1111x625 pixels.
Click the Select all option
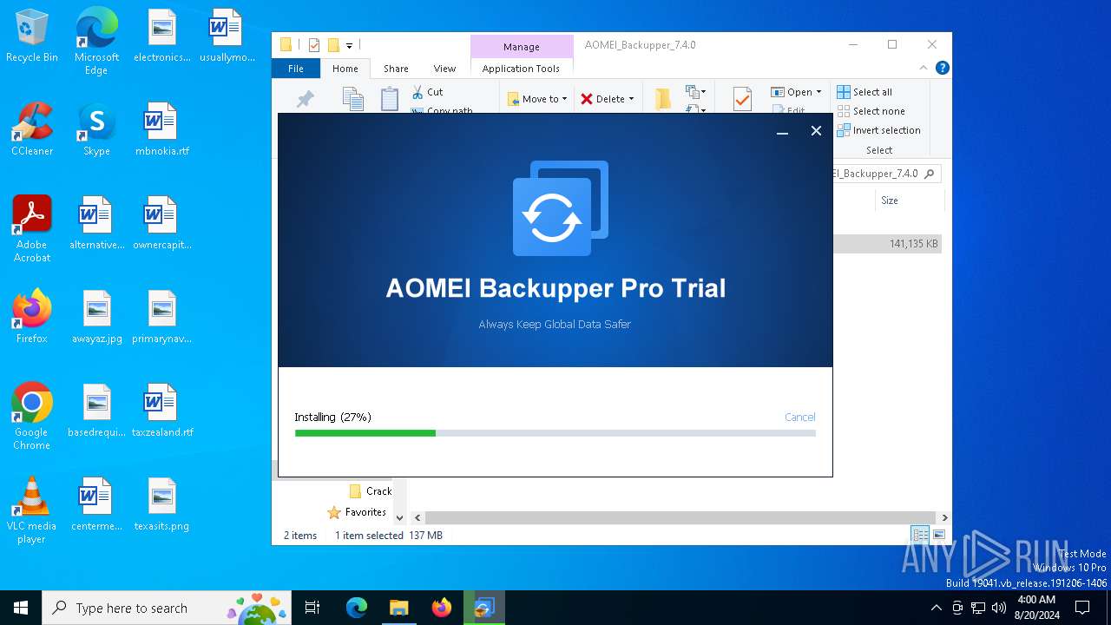pyautogui.click(x=864, y=92)
